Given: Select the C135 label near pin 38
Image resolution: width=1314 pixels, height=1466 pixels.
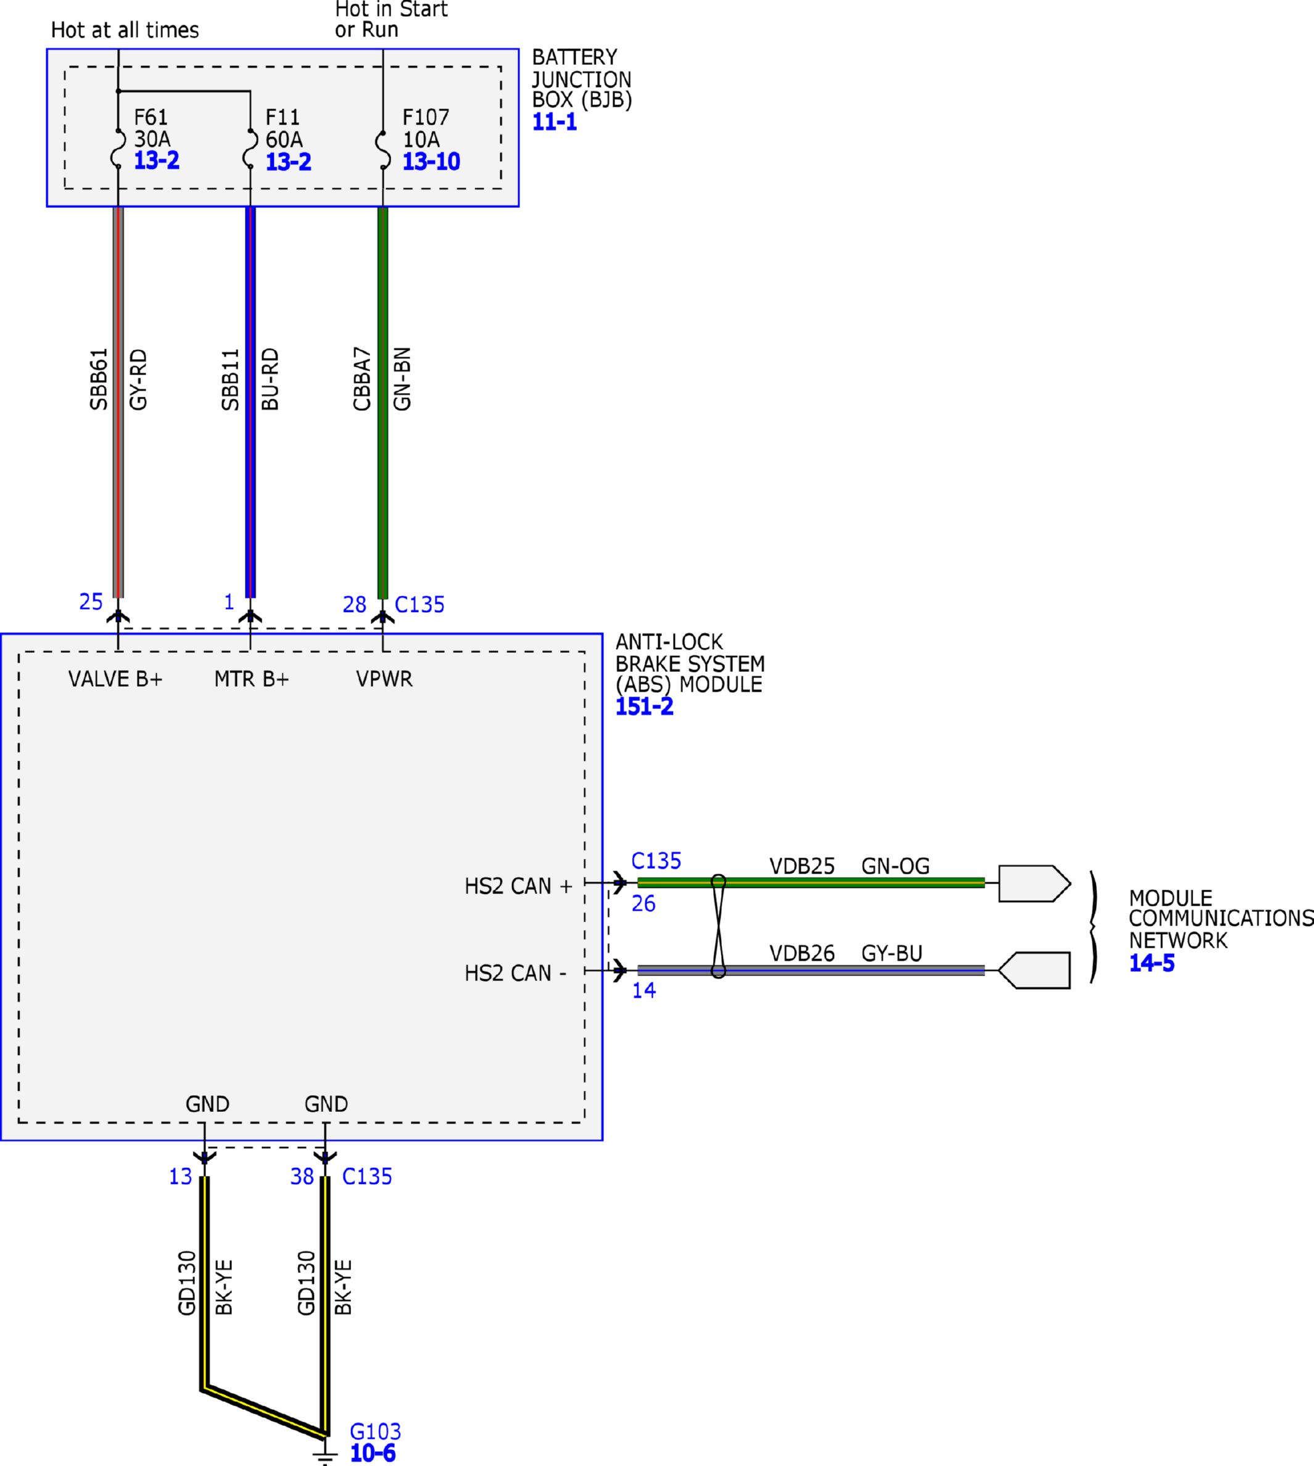Looking at the screenshot, I should click(x=367, y=1177).
